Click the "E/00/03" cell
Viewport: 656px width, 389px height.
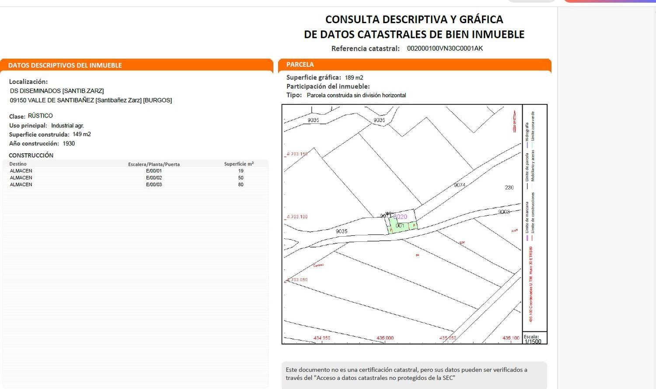coord(154,185)
